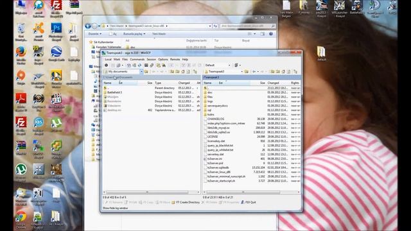Open the Local menu in WinSCP
The image size is (411, 231).
coord(108,60)
